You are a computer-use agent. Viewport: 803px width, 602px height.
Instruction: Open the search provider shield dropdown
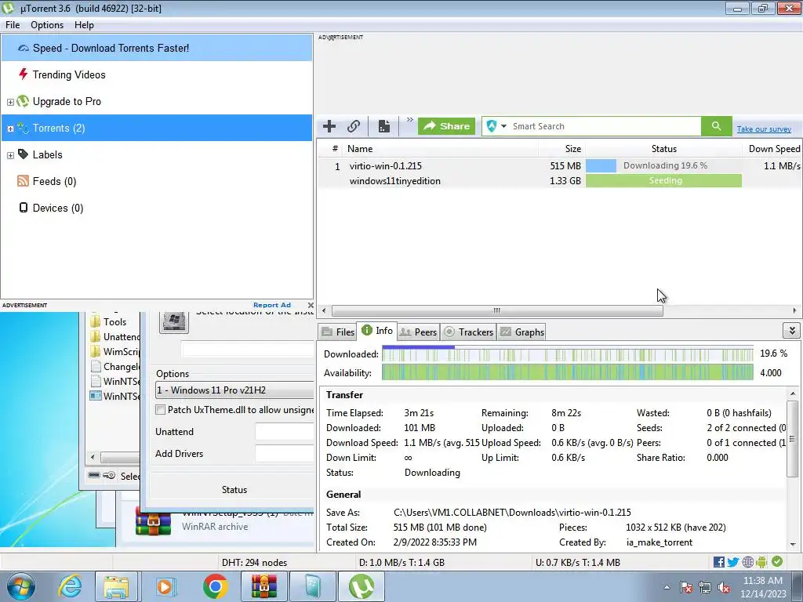[496, 126]
